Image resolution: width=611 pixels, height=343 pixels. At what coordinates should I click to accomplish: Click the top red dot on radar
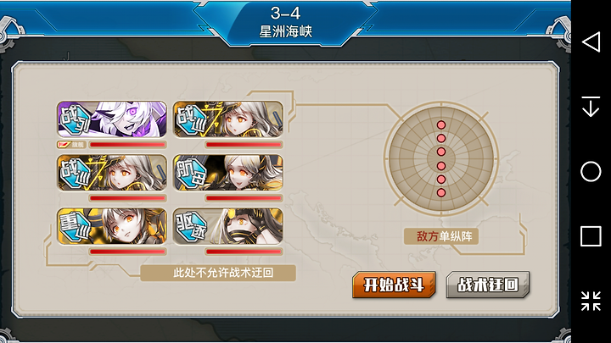[x=441, y=124]
